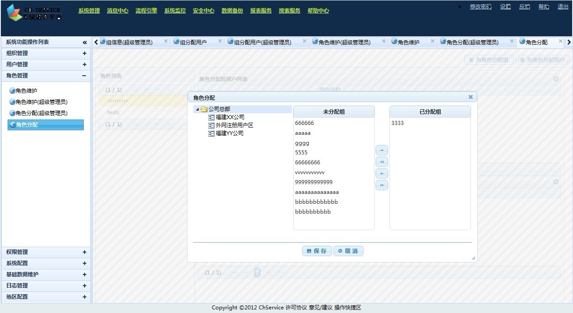The height and width of the screenshot is (313, 573).
Task: Move all groups to assigned list (right arrow with bar)
Action: tap(381, 162)
